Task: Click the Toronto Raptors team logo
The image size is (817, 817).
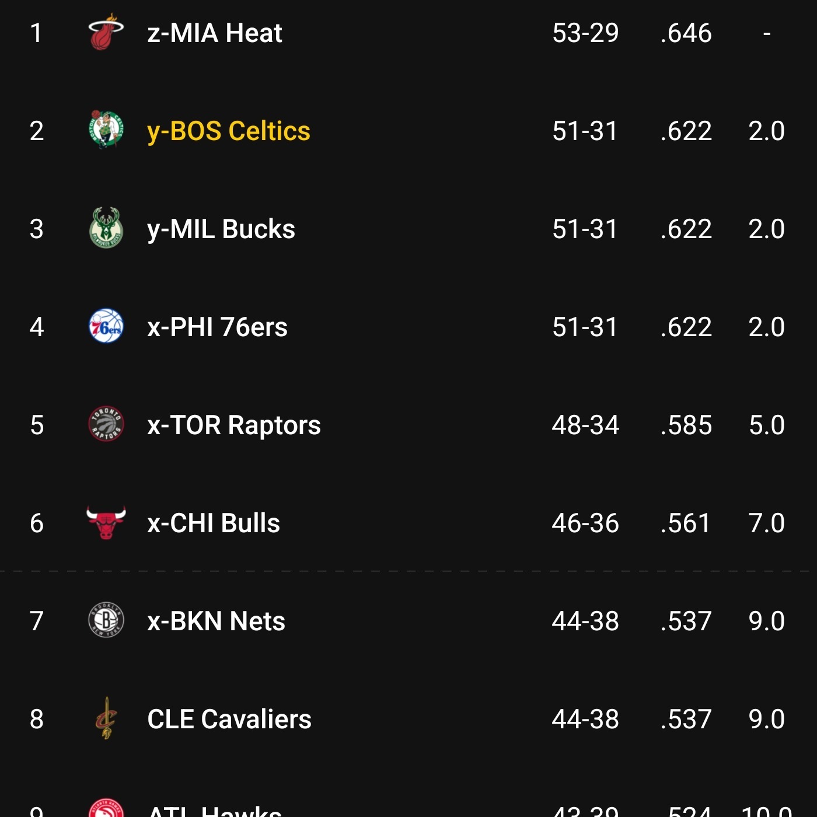Action: [x=106, y=424]
